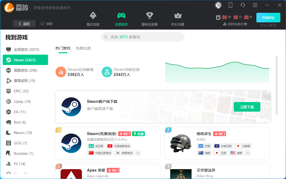Expand more servers ellipsis in PUBG card

pyautogui.click(x=248, y=153)
